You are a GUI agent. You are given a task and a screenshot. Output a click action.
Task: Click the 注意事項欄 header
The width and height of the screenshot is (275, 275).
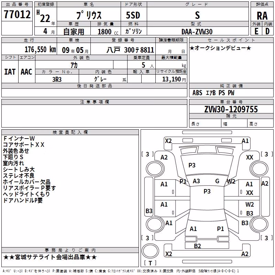[x=94, y=102]
